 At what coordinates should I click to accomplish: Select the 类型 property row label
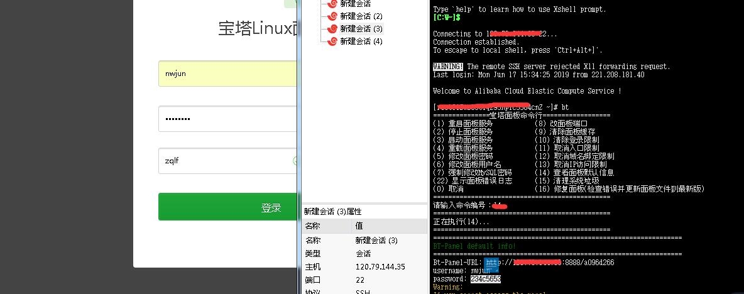point(313,254)
